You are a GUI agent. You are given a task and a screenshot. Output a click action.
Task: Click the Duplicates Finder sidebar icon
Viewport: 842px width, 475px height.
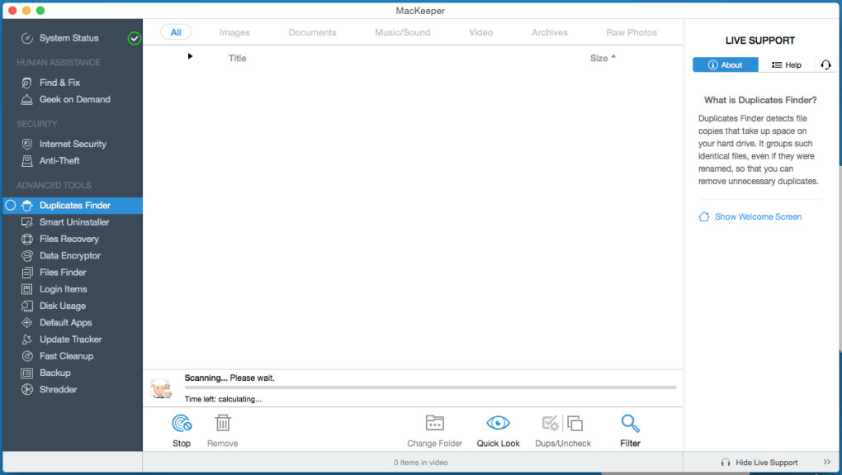pos(27,205)
